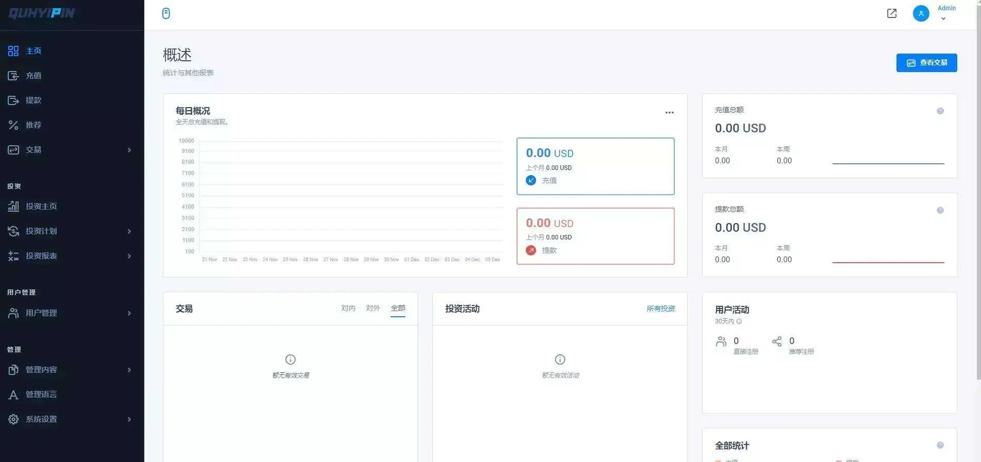Click the 查看交易 button
981x462 pixels.
(x=926, y=63)
